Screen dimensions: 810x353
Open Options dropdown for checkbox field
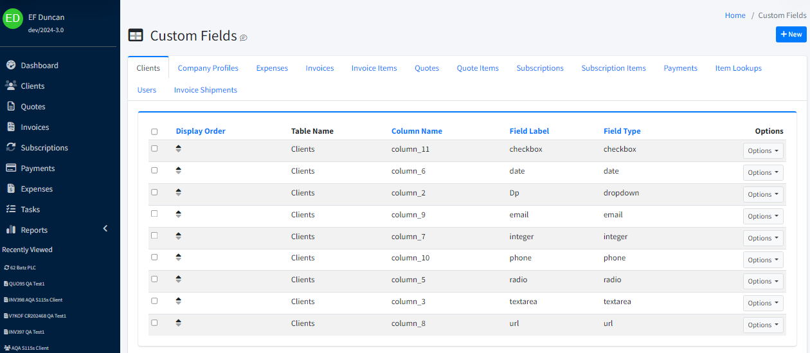(x=763, y=150)
